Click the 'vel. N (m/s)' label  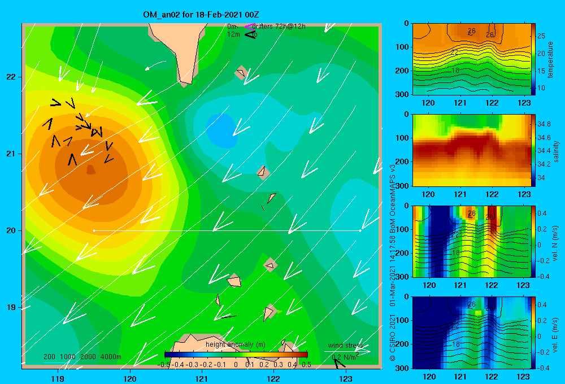click(555, 243)
